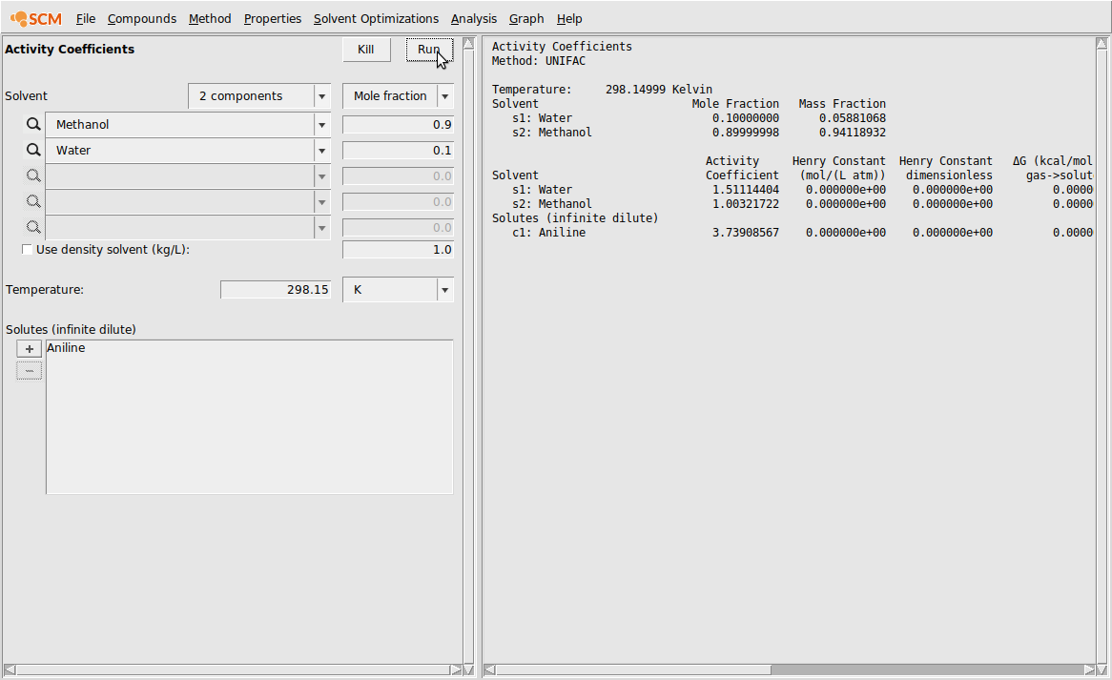Click the search icon beside Methanol
The image size is (1112, 680).
coord(33,125)
